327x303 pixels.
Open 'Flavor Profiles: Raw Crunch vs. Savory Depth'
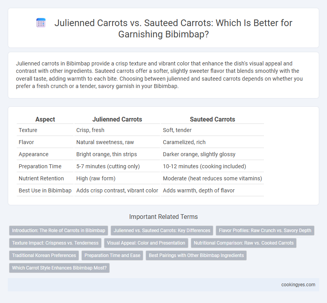(x=265, y=231)
